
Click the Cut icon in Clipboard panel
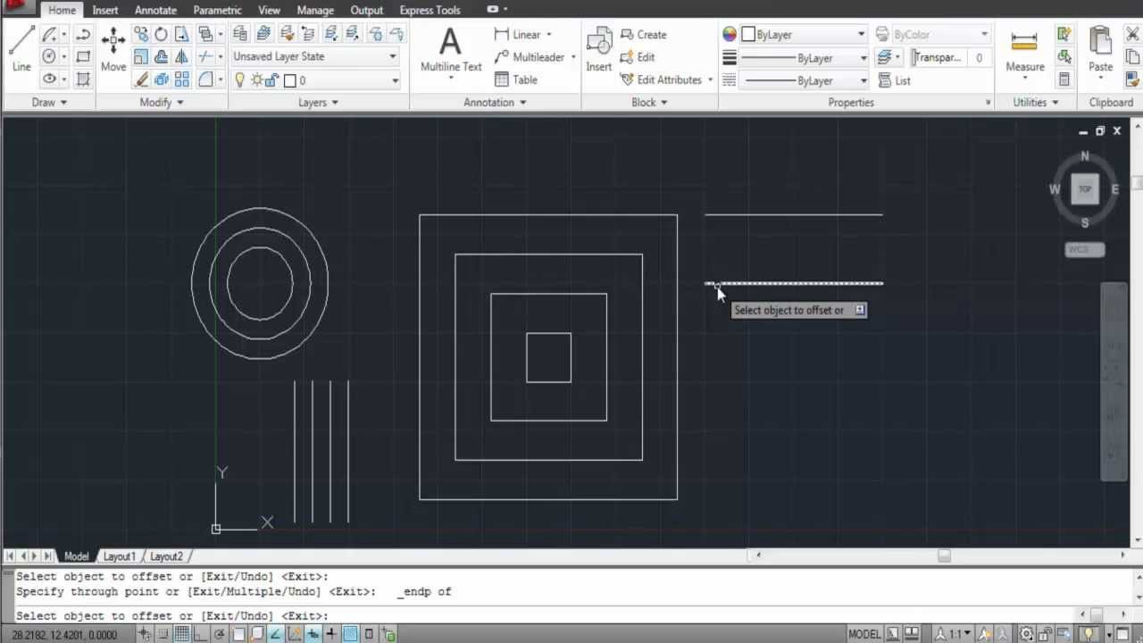click(x=1133, y=34)
